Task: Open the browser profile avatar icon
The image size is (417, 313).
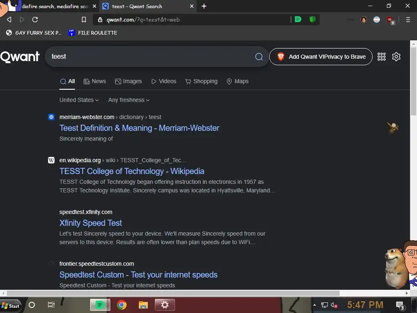Action: [x=364, y=20]
